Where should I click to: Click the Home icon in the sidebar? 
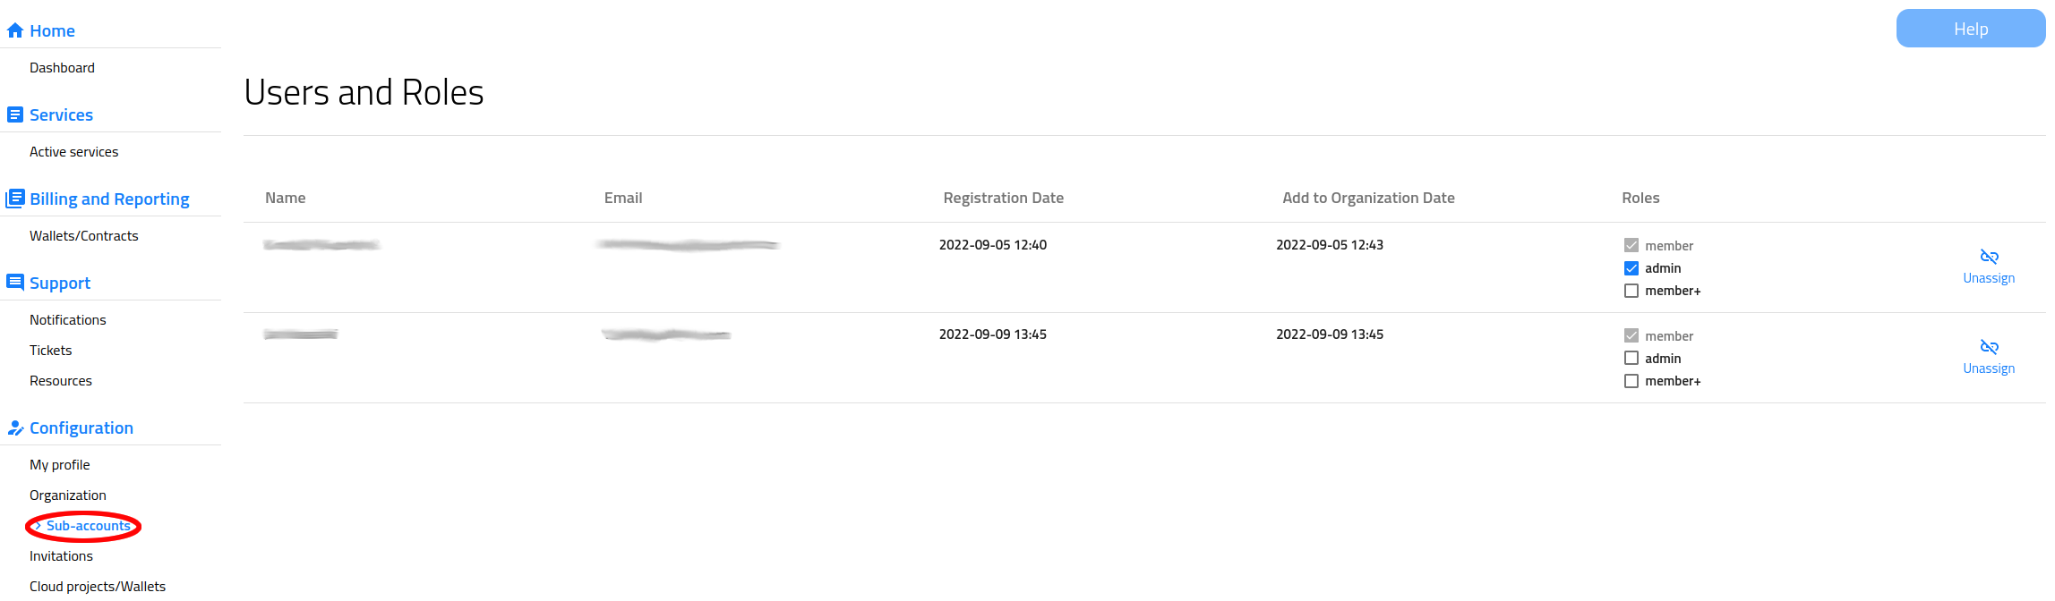tap(14, 30)
